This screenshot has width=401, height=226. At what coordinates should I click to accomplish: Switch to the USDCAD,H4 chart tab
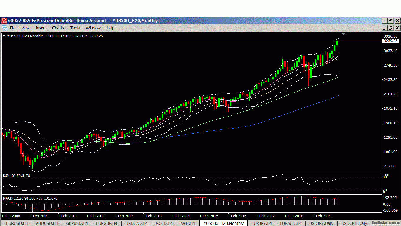(x=136, y=223)
